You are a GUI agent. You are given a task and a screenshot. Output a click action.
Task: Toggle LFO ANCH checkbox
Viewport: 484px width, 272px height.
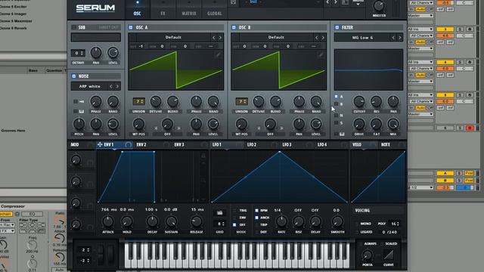256,218
